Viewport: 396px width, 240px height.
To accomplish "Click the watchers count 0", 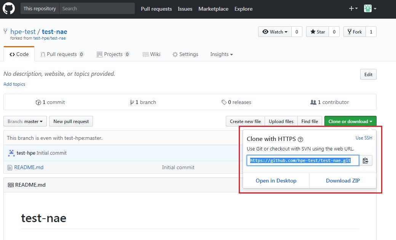I will 297,32.
